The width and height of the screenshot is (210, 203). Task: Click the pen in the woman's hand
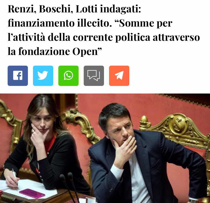[x=15, y=177]
